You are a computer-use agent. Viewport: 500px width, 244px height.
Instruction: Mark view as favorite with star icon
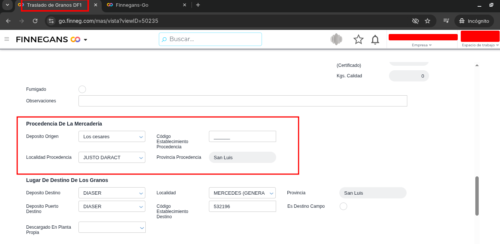point(358,39)
